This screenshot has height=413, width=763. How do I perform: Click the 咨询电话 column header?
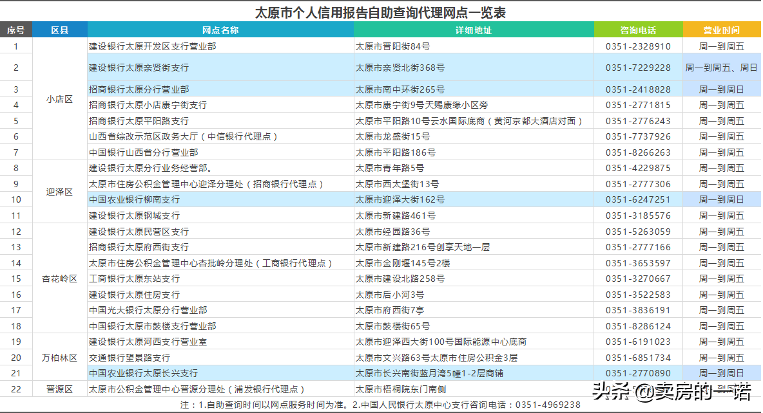(638, 29)
